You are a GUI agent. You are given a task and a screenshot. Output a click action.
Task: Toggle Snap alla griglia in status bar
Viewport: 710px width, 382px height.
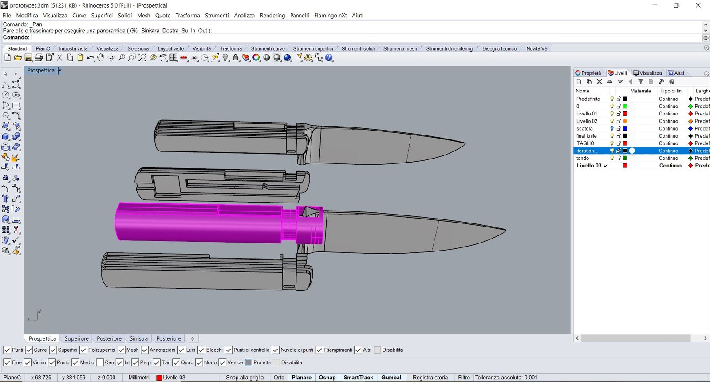pyautogui.click(x=245, y=378)
